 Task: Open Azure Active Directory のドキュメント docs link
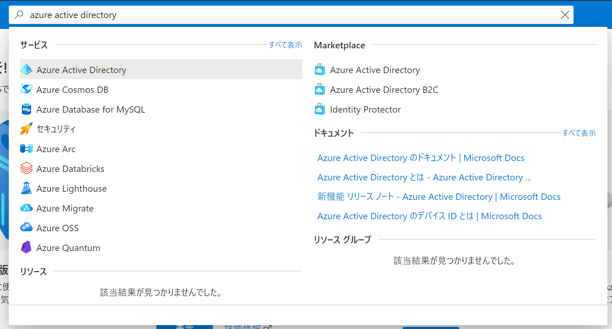(421, 158)
